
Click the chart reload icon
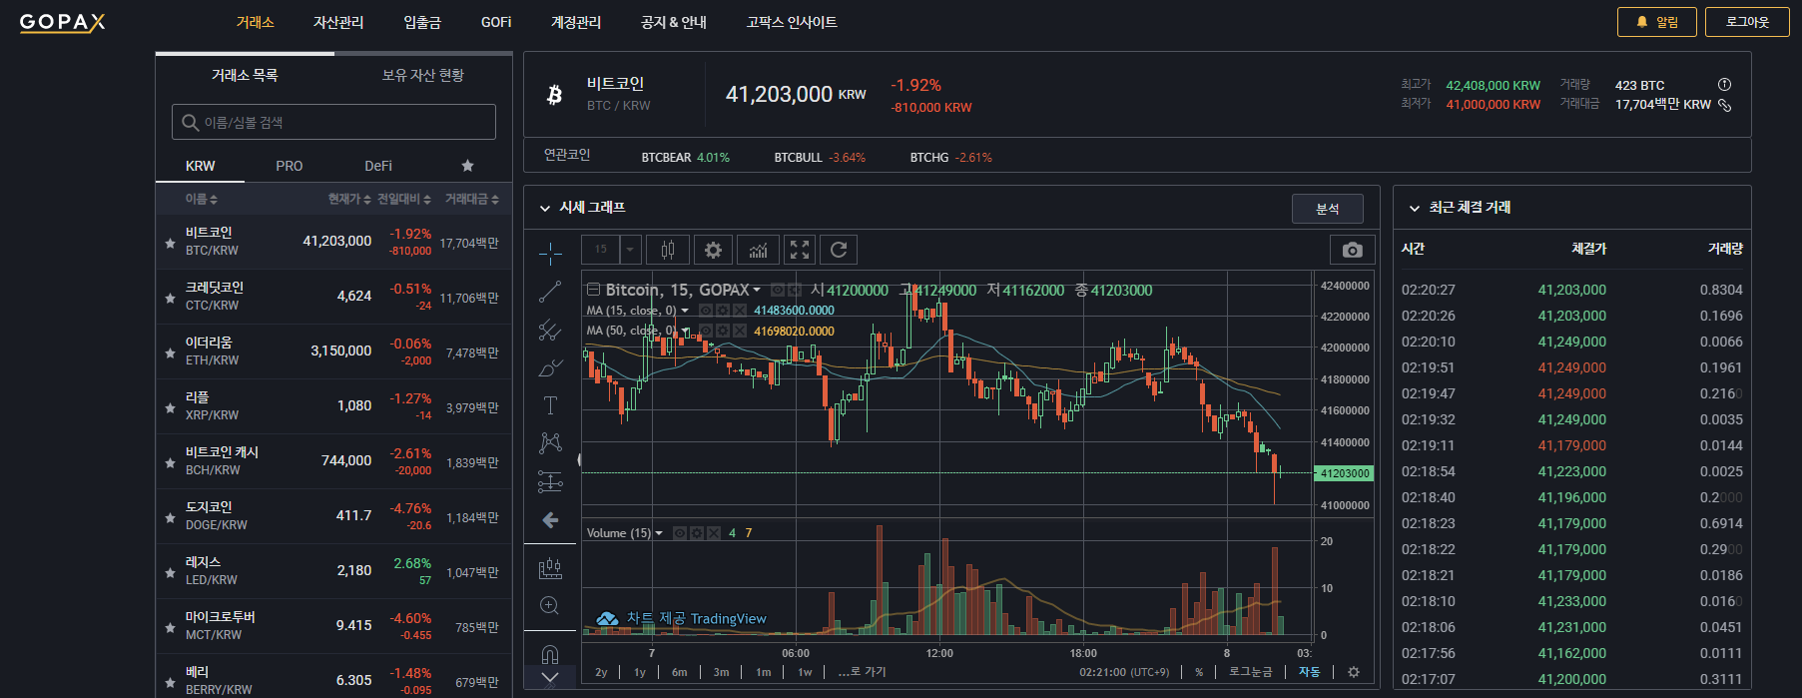click(x=839, y=250)
